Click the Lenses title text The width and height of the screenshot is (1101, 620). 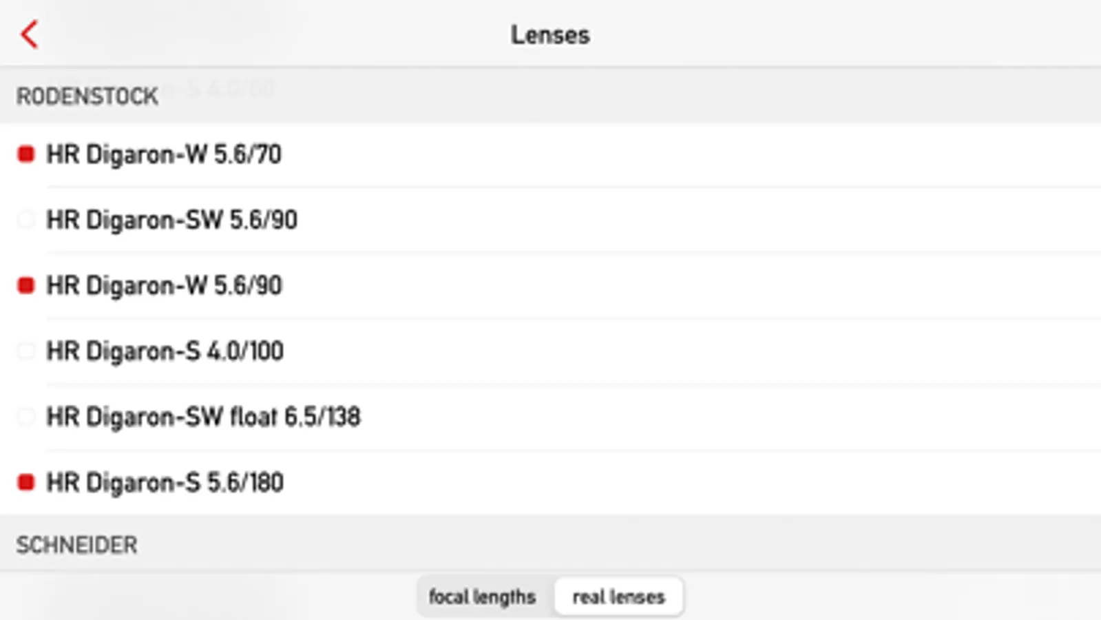pos(550,34)
